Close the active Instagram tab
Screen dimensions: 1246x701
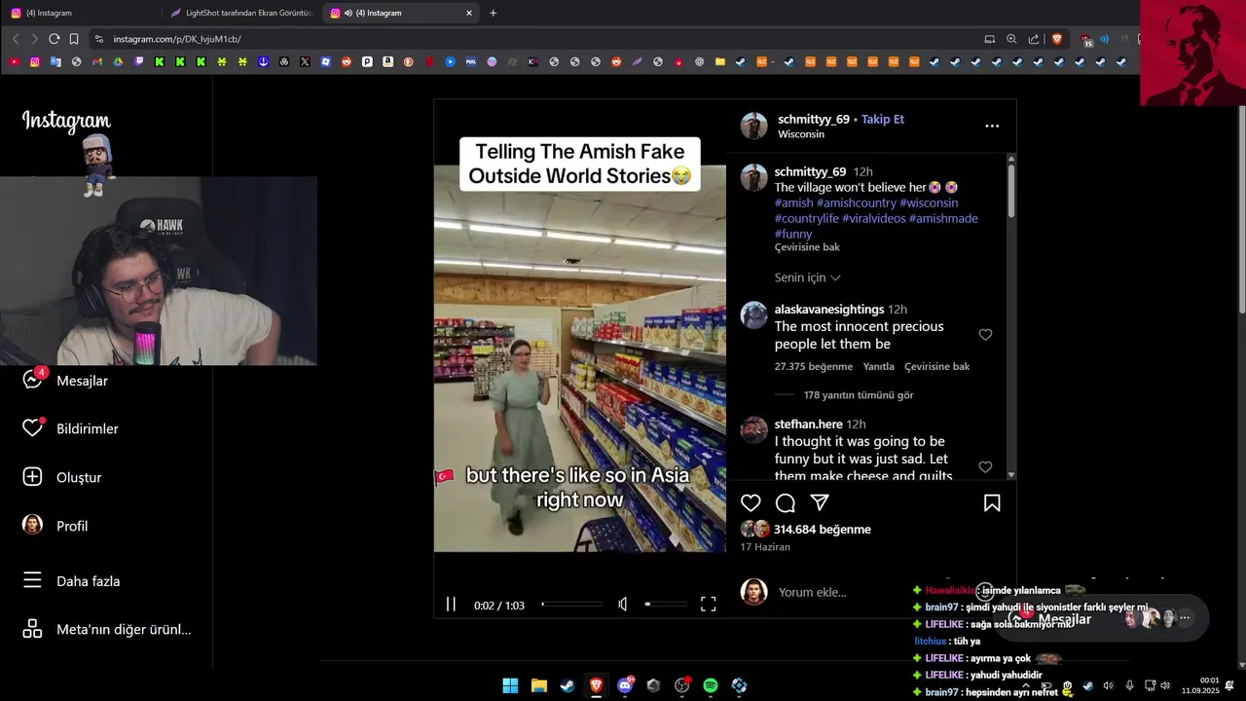pyautogui.click(x=469, y=13)
